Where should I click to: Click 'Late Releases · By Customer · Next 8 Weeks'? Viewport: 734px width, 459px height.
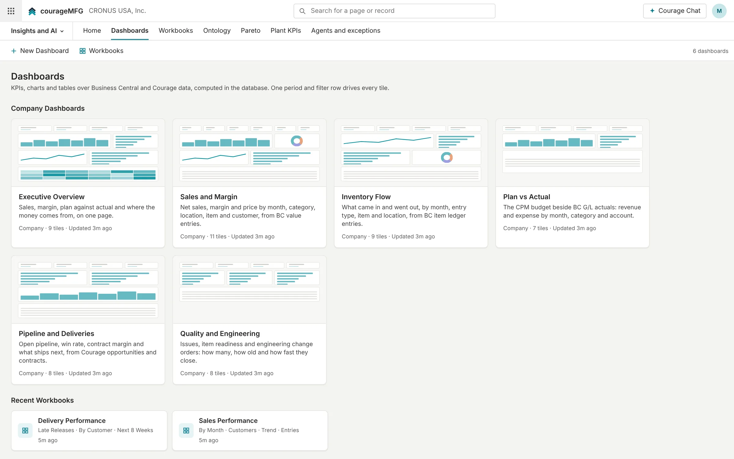point(95,430)
